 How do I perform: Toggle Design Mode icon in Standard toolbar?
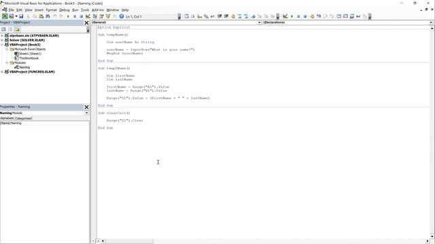(x=88, y=16)
